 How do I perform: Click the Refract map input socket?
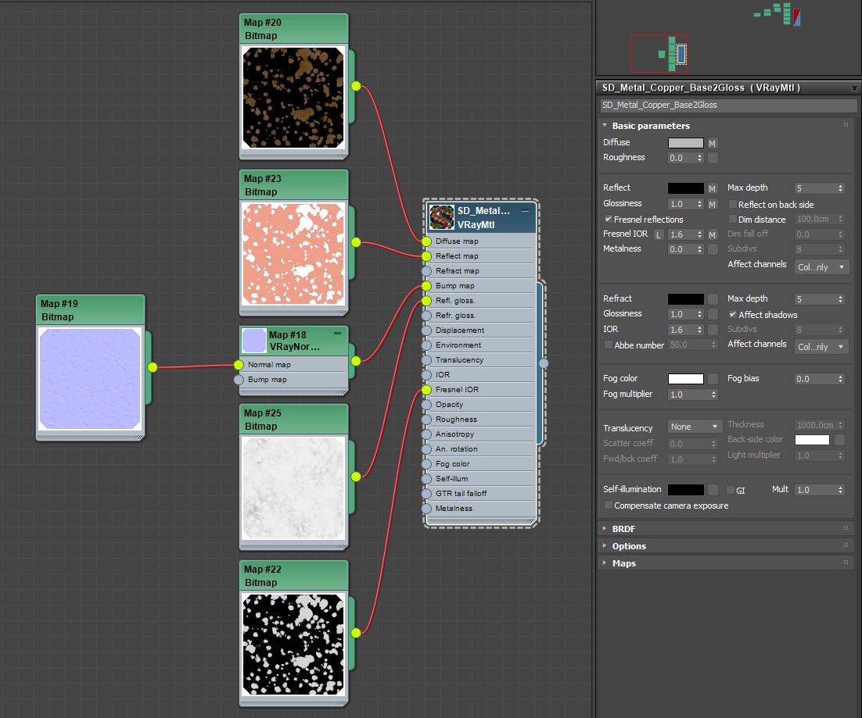tap(426, 271)
